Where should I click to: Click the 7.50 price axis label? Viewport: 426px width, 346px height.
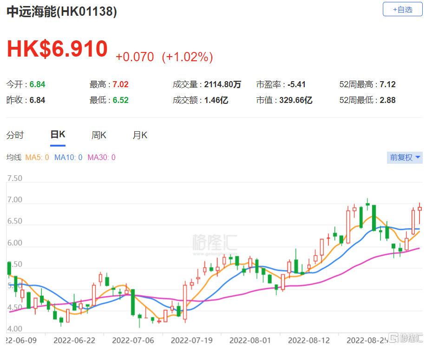pos(15,178)
